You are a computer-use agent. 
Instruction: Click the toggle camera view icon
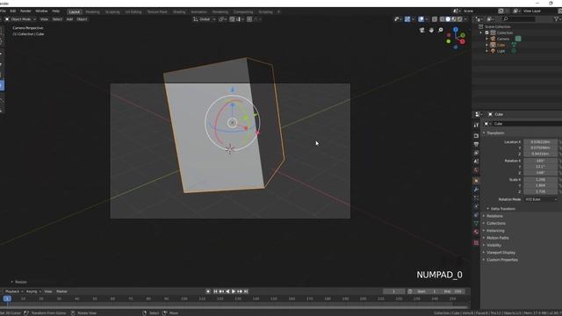(x=421, y=30)
